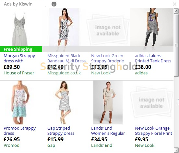The height and width of the screenshot is (153, 179).
Task: Click the info icon beside Ads by Kiswin
Action: click(x=54, y=4)
